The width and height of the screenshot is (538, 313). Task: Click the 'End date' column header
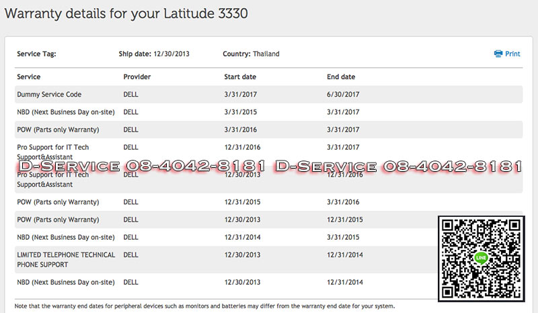tap(341, 77)
